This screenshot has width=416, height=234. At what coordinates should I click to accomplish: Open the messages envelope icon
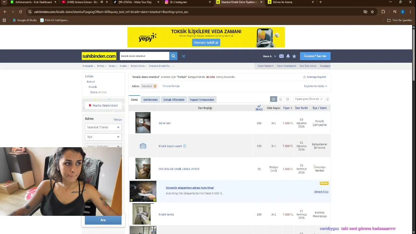281,56
